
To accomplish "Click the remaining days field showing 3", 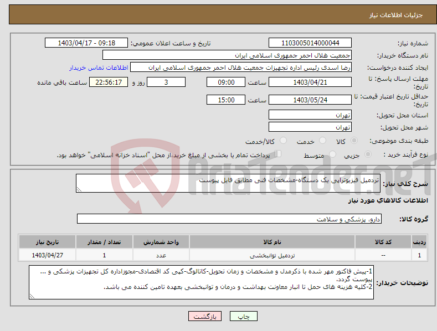I will click(166, 82).
